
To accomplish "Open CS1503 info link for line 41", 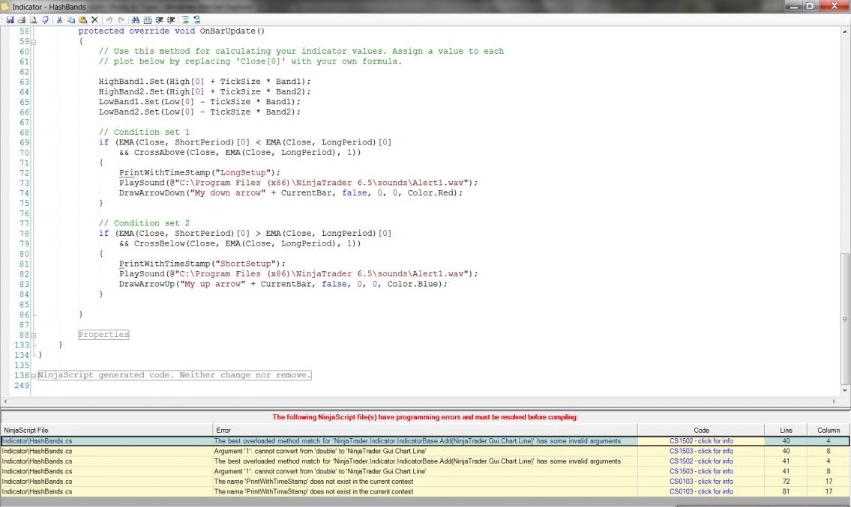I will [x=701, y=471].
